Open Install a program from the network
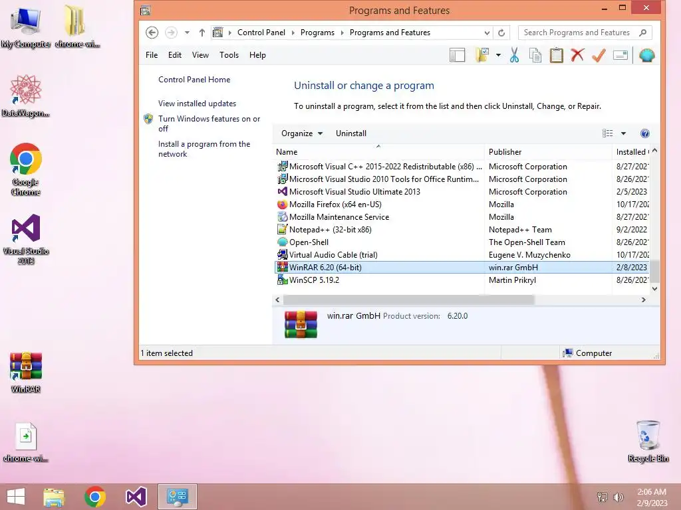Viewport: 681px width, 510px height. [x=204, y=149]
